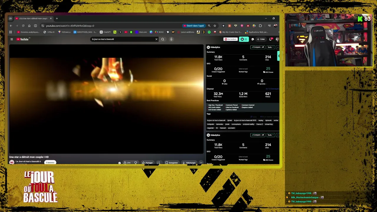Download the video with Télécharger
The height and width of the screenshot is (212, 377).
tap(189, 163)
